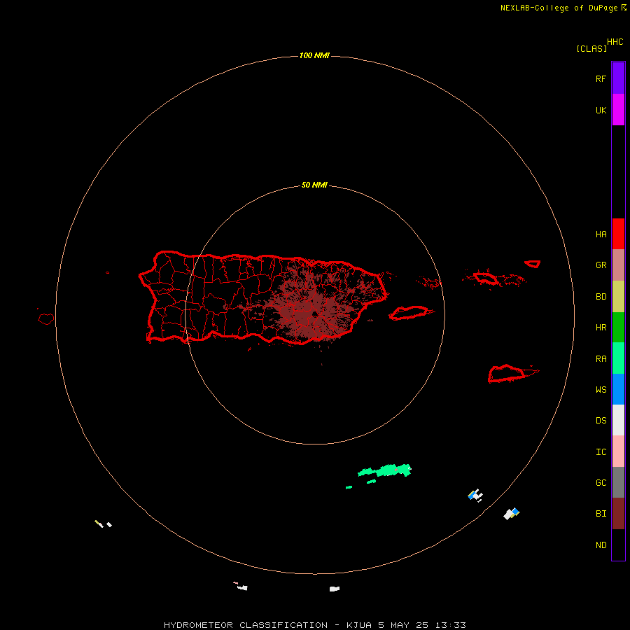Click the RA legend label
Viewport: 630px width, 630px height.
point(601,359)
